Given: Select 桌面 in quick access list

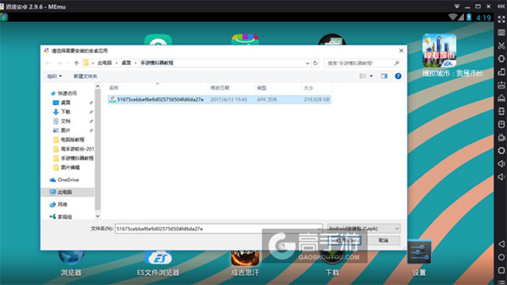Looking at the screenshot, I should (x=62, y=103).
